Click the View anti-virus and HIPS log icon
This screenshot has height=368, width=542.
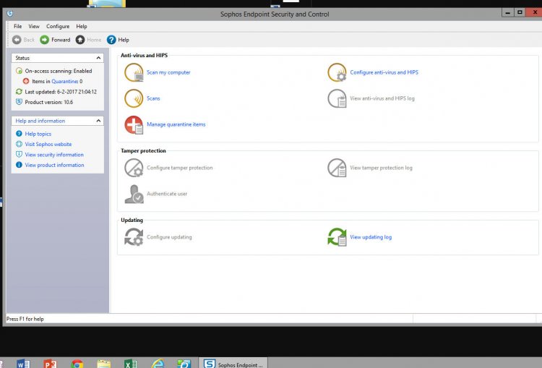coord(337,98)
